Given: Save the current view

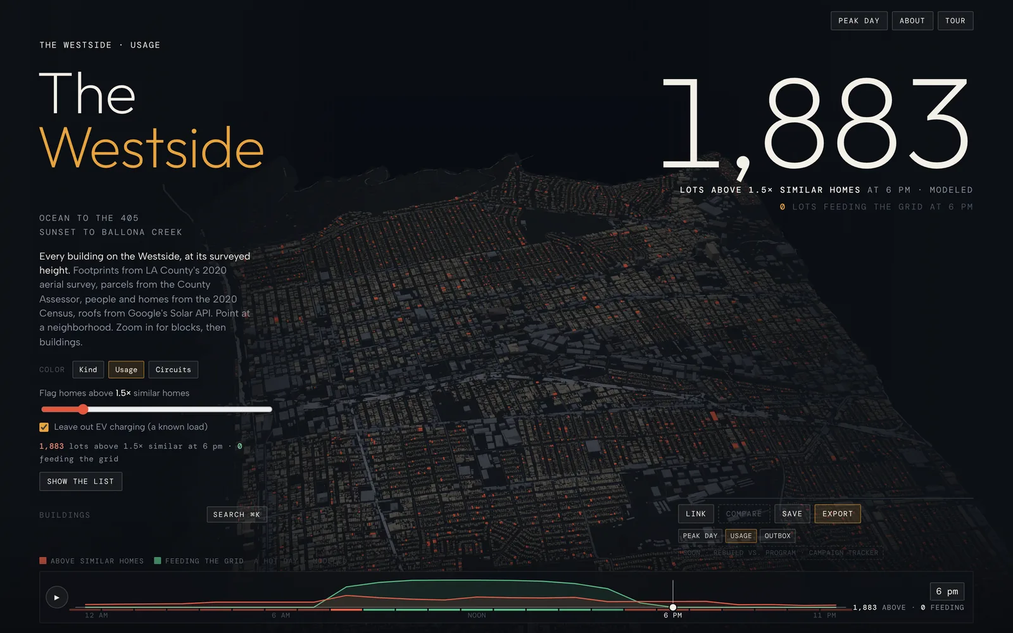Looking at the screenshot, I should (x=792, y=514).
